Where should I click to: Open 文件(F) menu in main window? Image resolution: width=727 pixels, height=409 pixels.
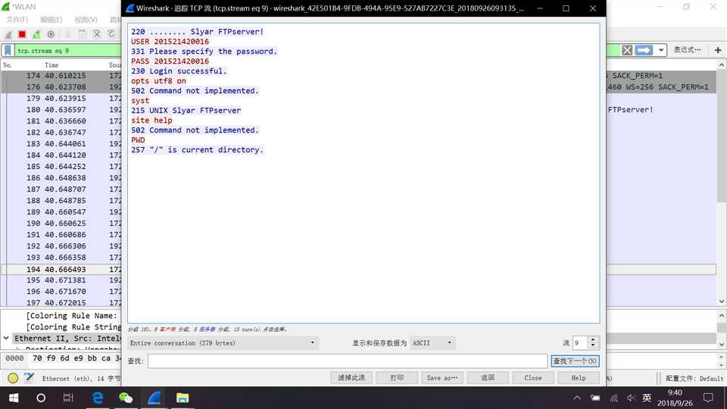click(x=17, y=20)
